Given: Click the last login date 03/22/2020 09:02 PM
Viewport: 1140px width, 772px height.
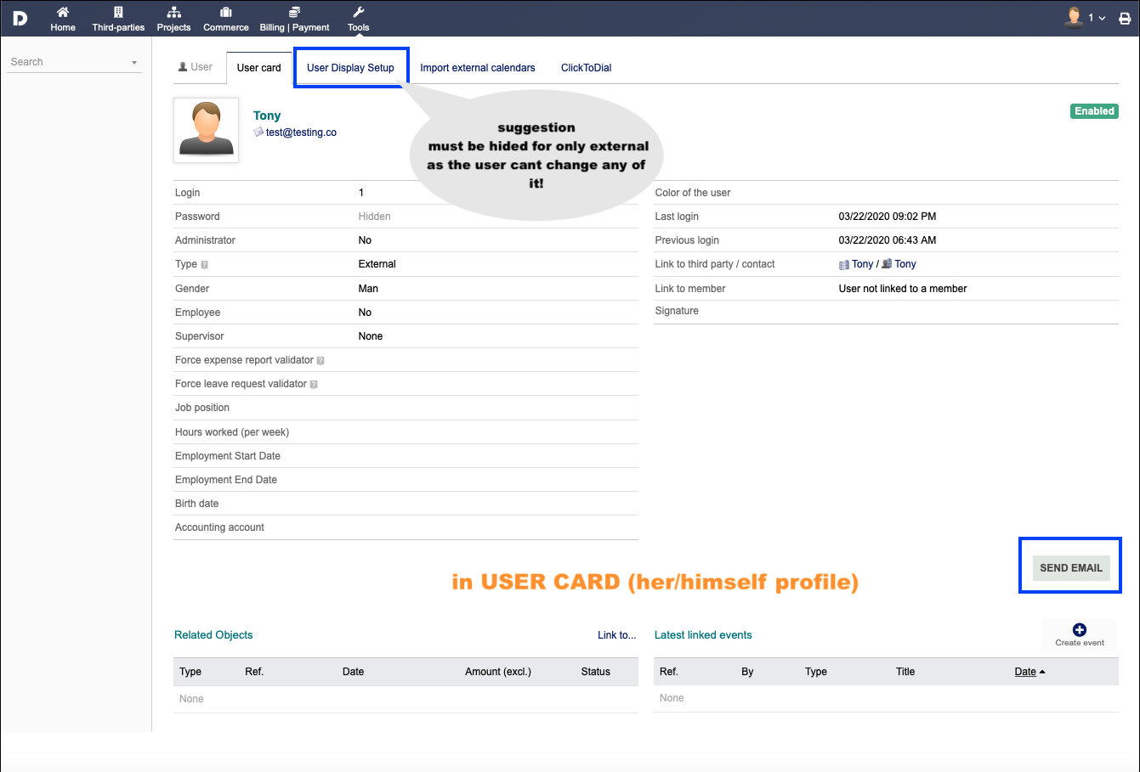Looking at the screenshot, I should pyautogui.click(x=888, y=217).
